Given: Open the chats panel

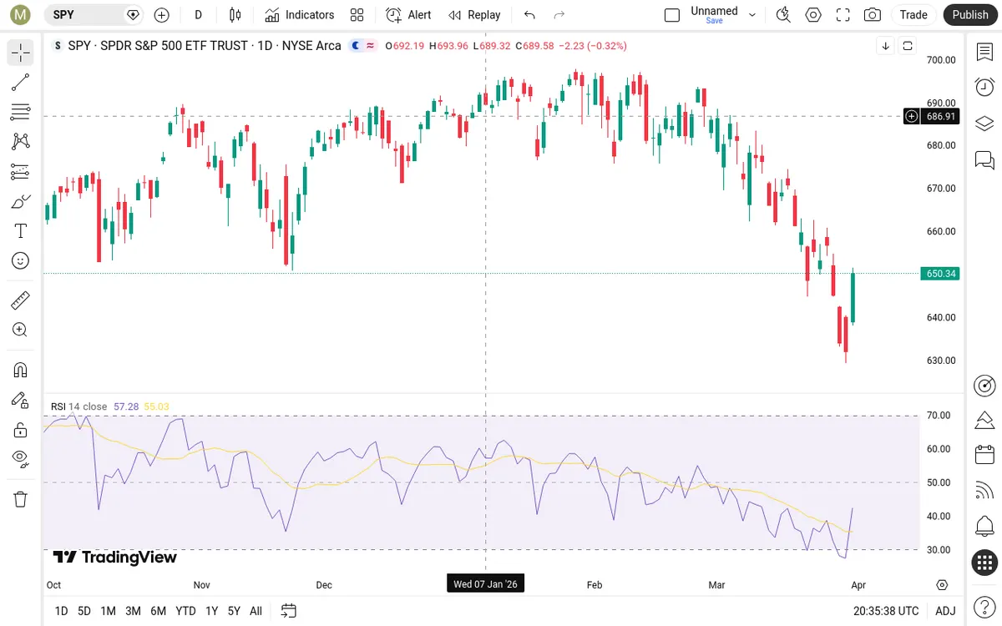Looking at the screenshot, I should tap(985, 159).
